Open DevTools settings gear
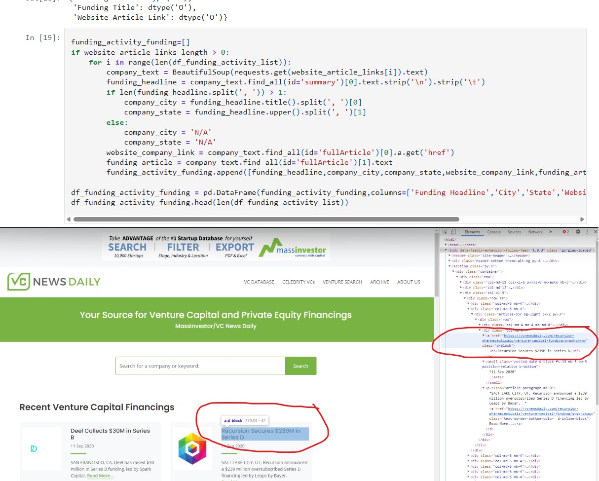Image resolution: width=599 pixels, height=481 pixels. point(578,232)
